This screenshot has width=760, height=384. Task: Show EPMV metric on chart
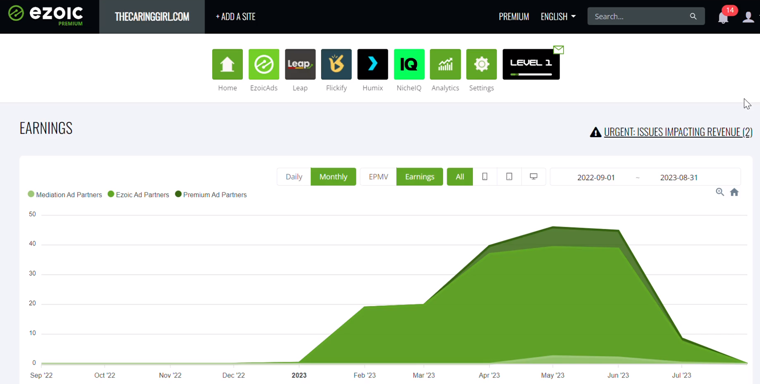[x=379, y=177]
